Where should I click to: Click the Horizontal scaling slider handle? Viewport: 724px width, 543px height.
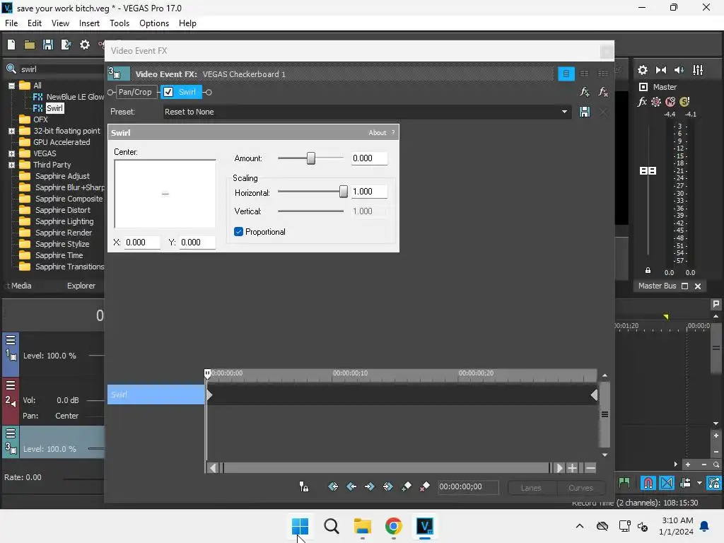(x=343, y=192)
